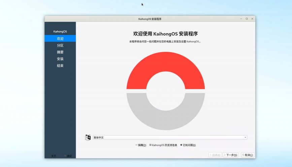Open the 关于 (About) sidebar button
Image resolution: width=292 pixels, height=167 pixels.
pyautogui.click(x=54, y=156)
